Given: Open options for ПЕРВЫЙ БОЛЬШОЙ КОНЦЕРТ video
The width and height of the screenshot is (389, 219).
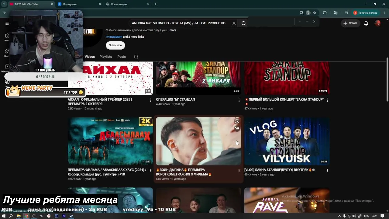Looking at the screenshot, I should [x=327, y=100].
